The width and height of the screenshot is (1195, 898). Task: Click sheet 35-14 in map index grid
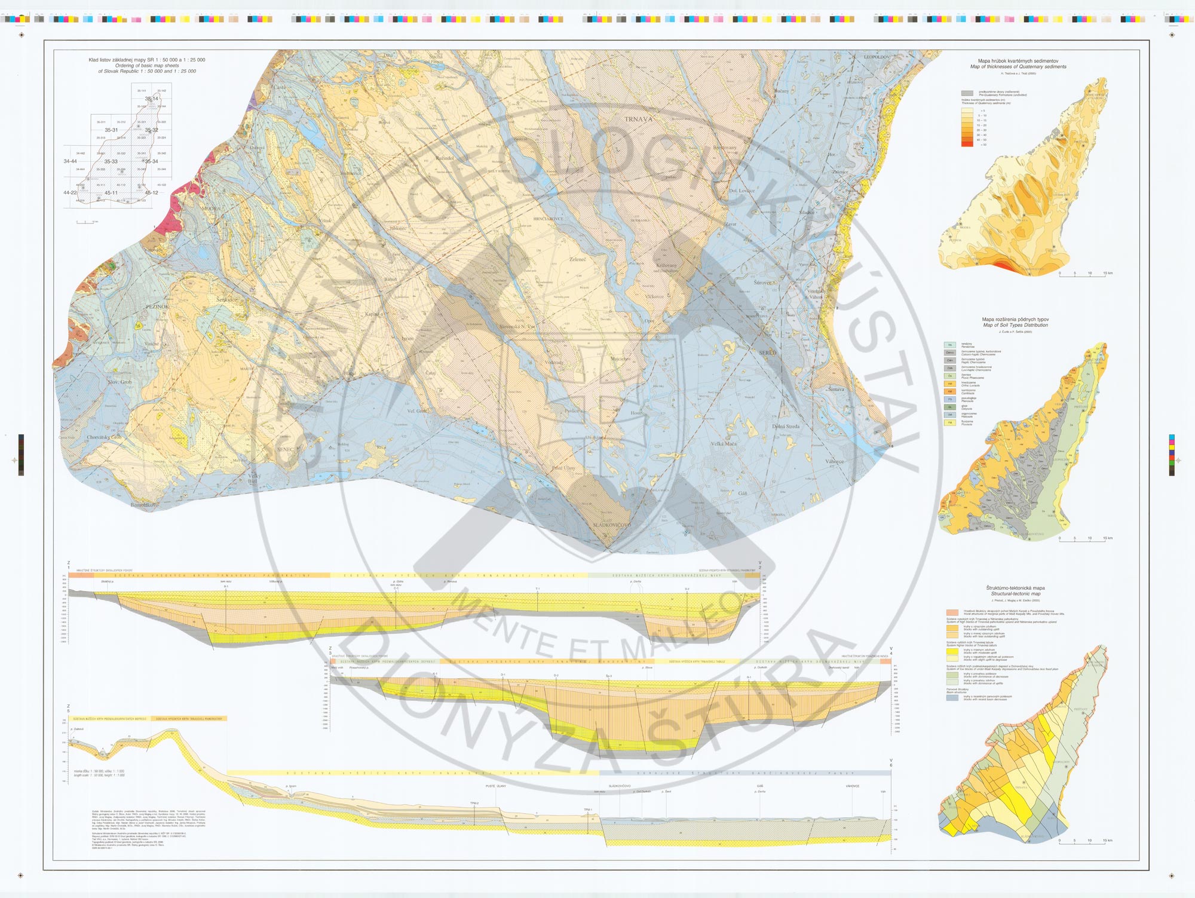coord(151,99)
